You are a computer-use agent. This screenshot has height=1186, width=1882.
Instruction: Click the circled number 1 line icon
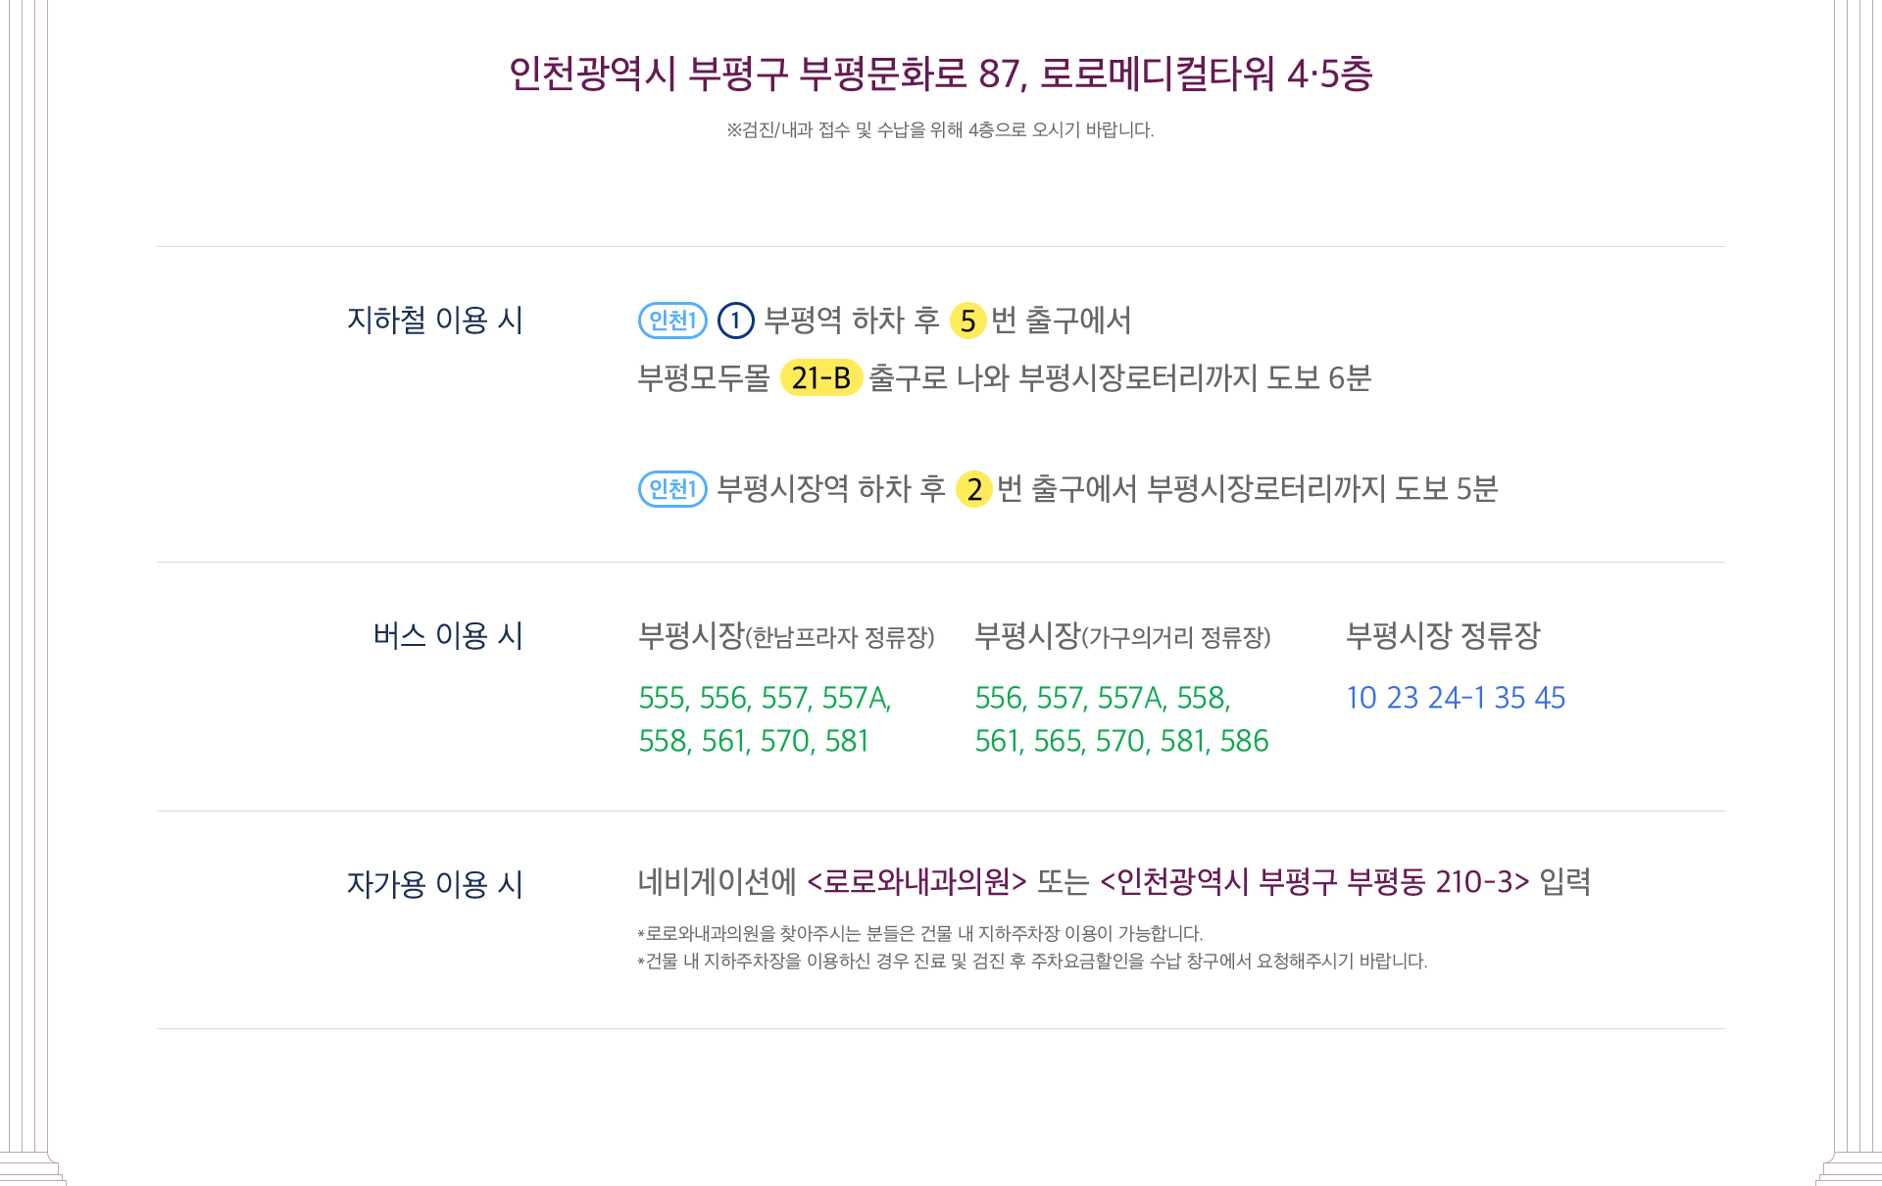735,321
